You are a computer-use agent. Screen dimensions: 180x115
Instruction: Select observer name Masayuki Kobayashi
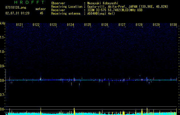103,3
